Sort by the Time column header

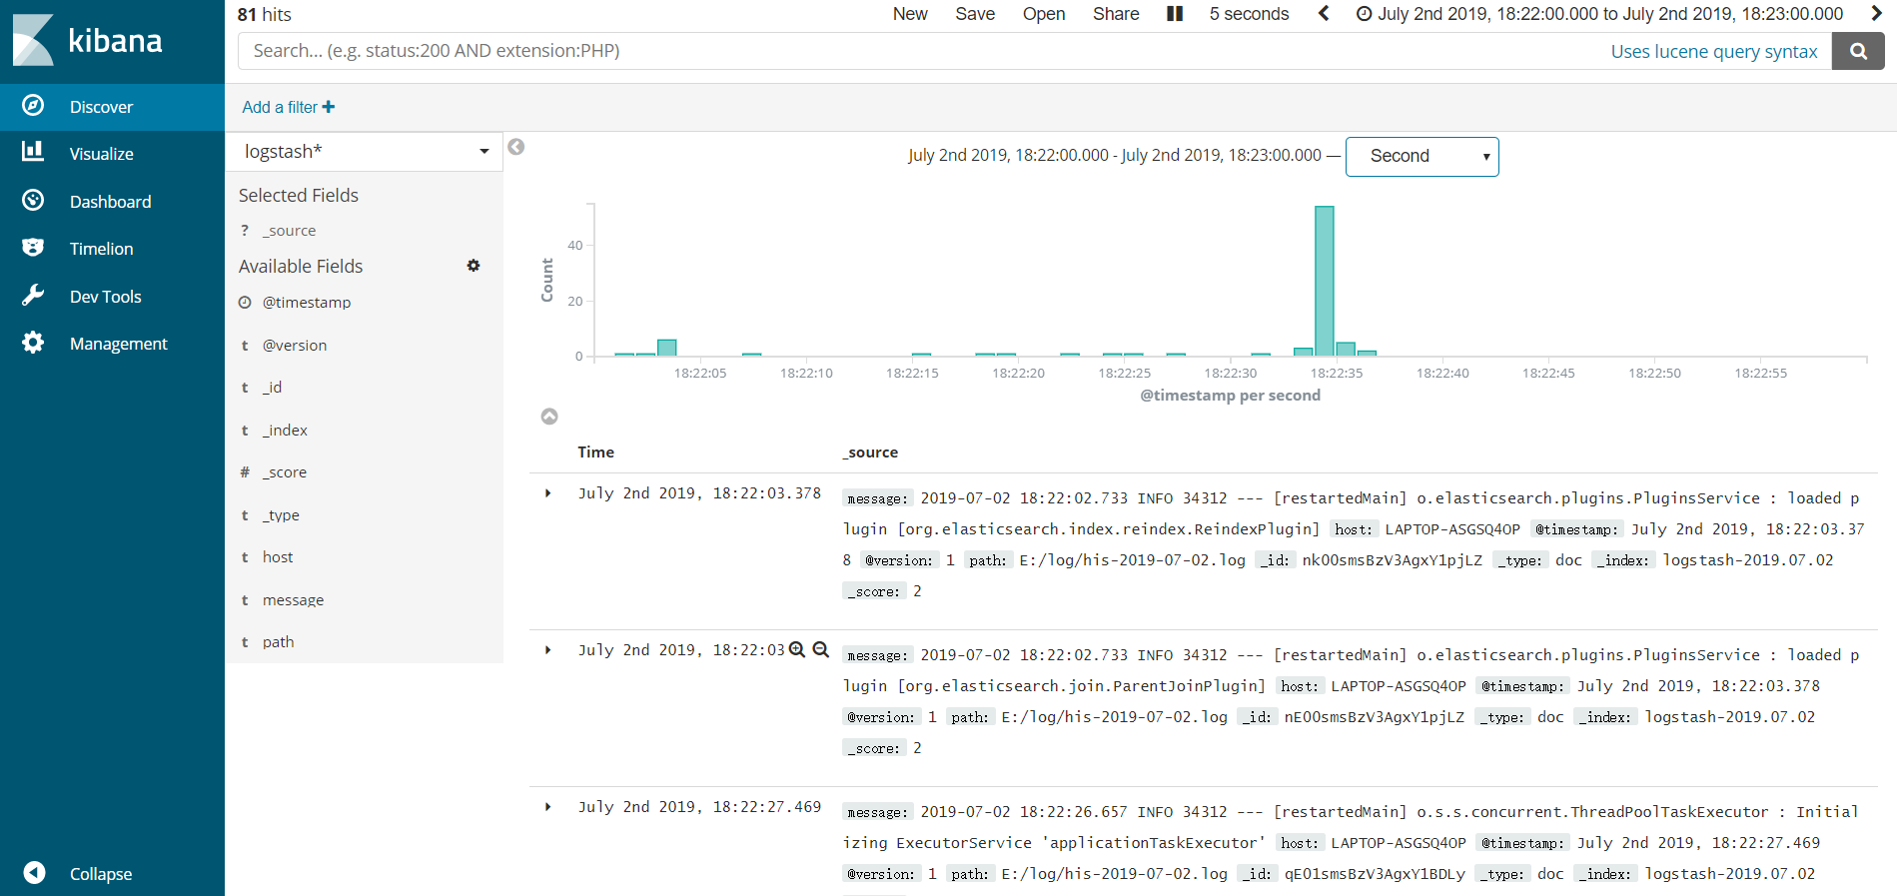click(x=595, y=452)
